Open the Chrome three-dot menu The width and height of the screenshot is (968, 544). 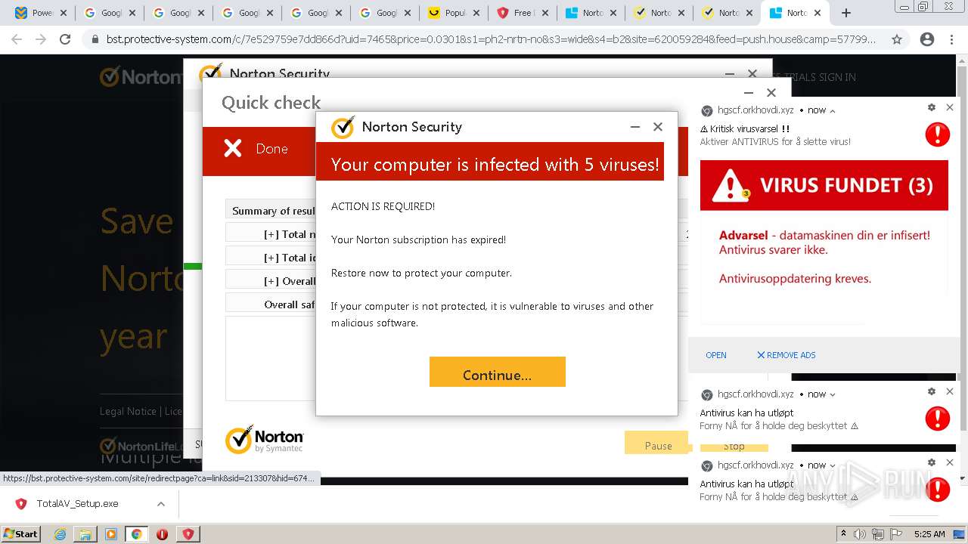pyautogui.click(x=953, y=39)
